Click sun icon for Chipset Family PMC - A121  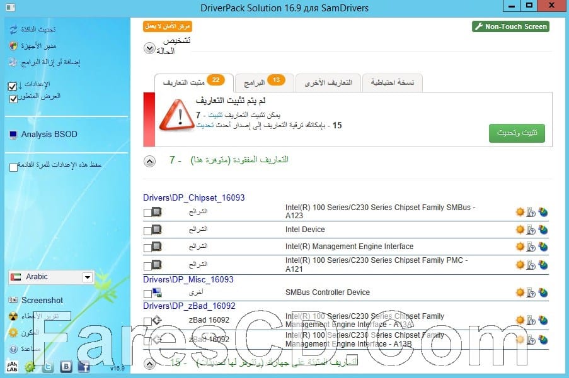[520, 265]
